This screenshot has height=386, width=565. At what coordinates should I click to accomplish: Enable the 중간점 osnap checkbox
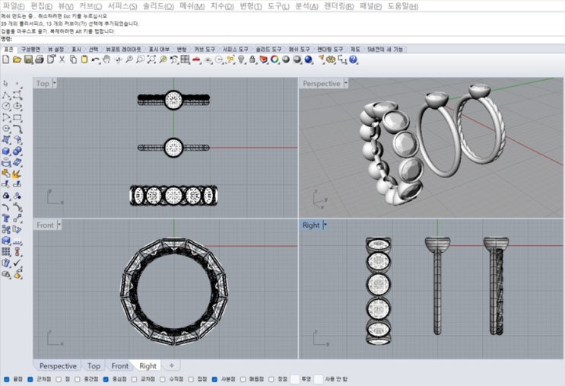coord(78,379)
